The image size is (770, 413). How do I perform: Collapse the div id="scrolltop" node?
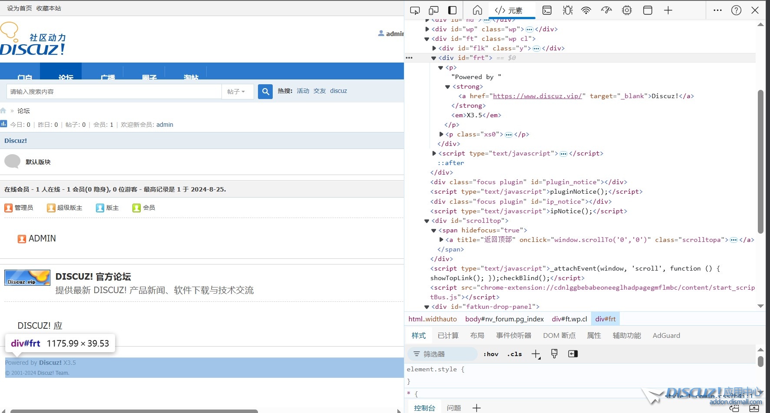pos(427,221)
